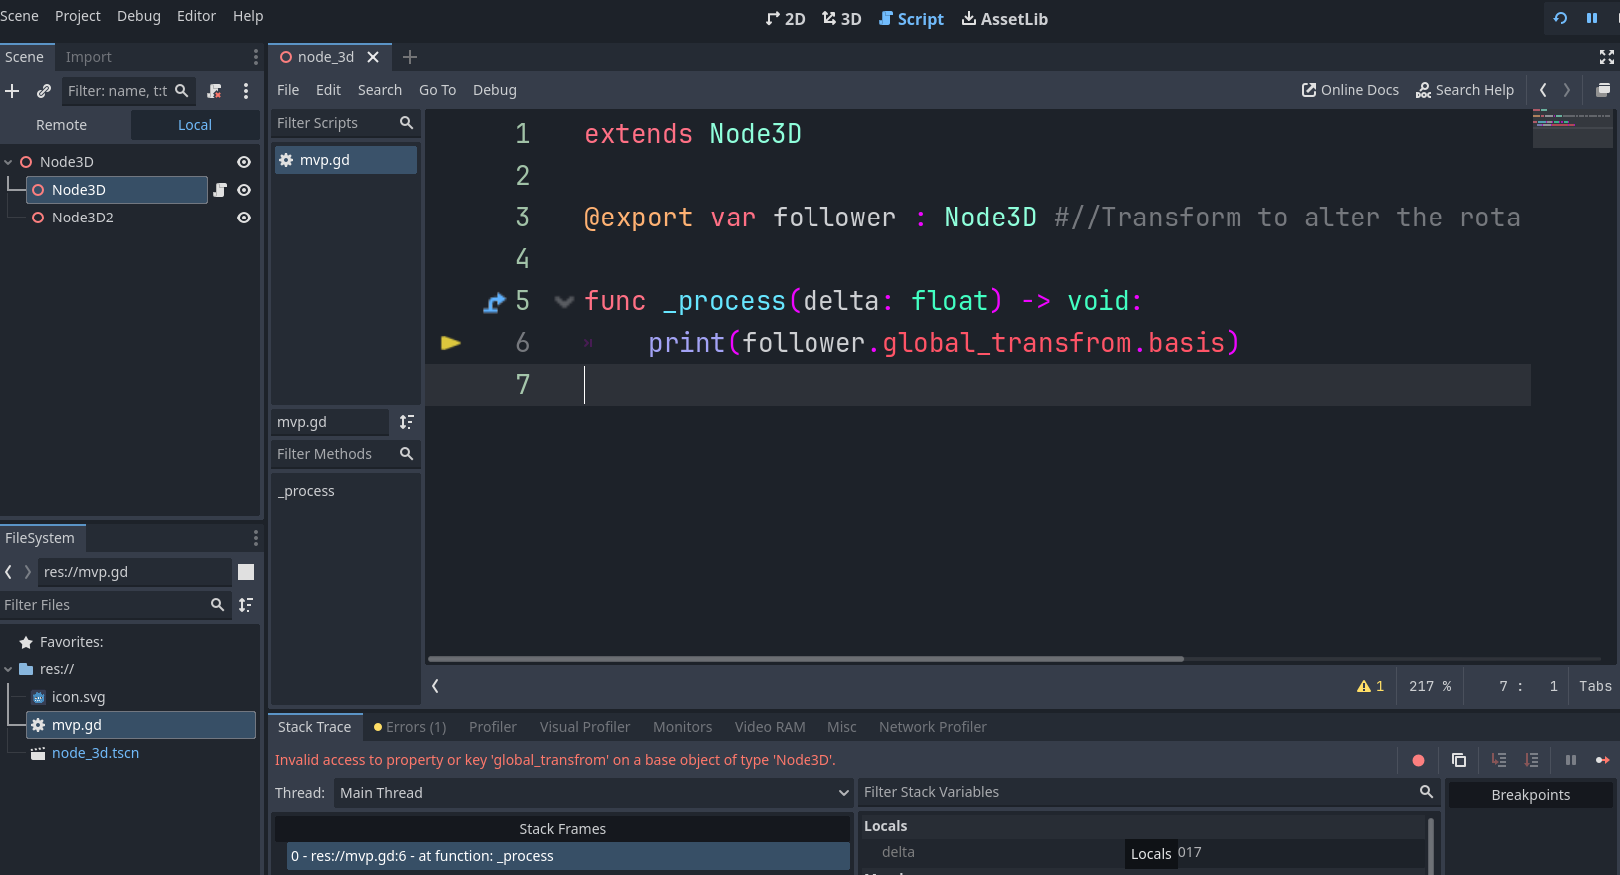Go to previous edited document arrow
This screenshot has width=1620, height=875.
click(1543, 90)
